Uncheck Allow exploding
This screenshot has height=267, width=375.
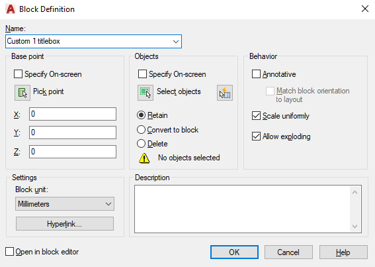coord(256,136)
